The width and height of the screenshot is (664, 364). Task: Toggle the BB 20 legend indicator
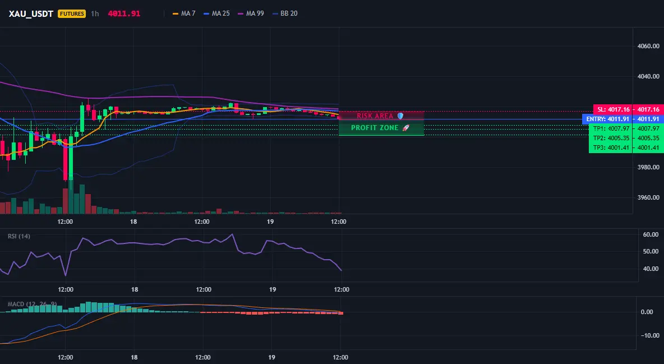285,13
